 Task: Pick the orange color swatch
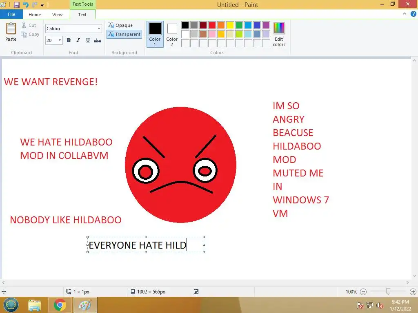pos(221,25)
